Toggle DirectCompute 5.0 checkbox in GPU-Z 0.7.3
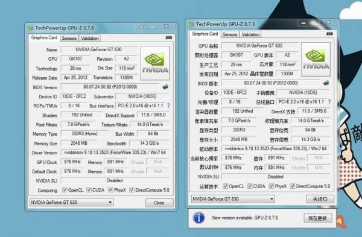This screenshot has height=237, width=362. (293, 186)
